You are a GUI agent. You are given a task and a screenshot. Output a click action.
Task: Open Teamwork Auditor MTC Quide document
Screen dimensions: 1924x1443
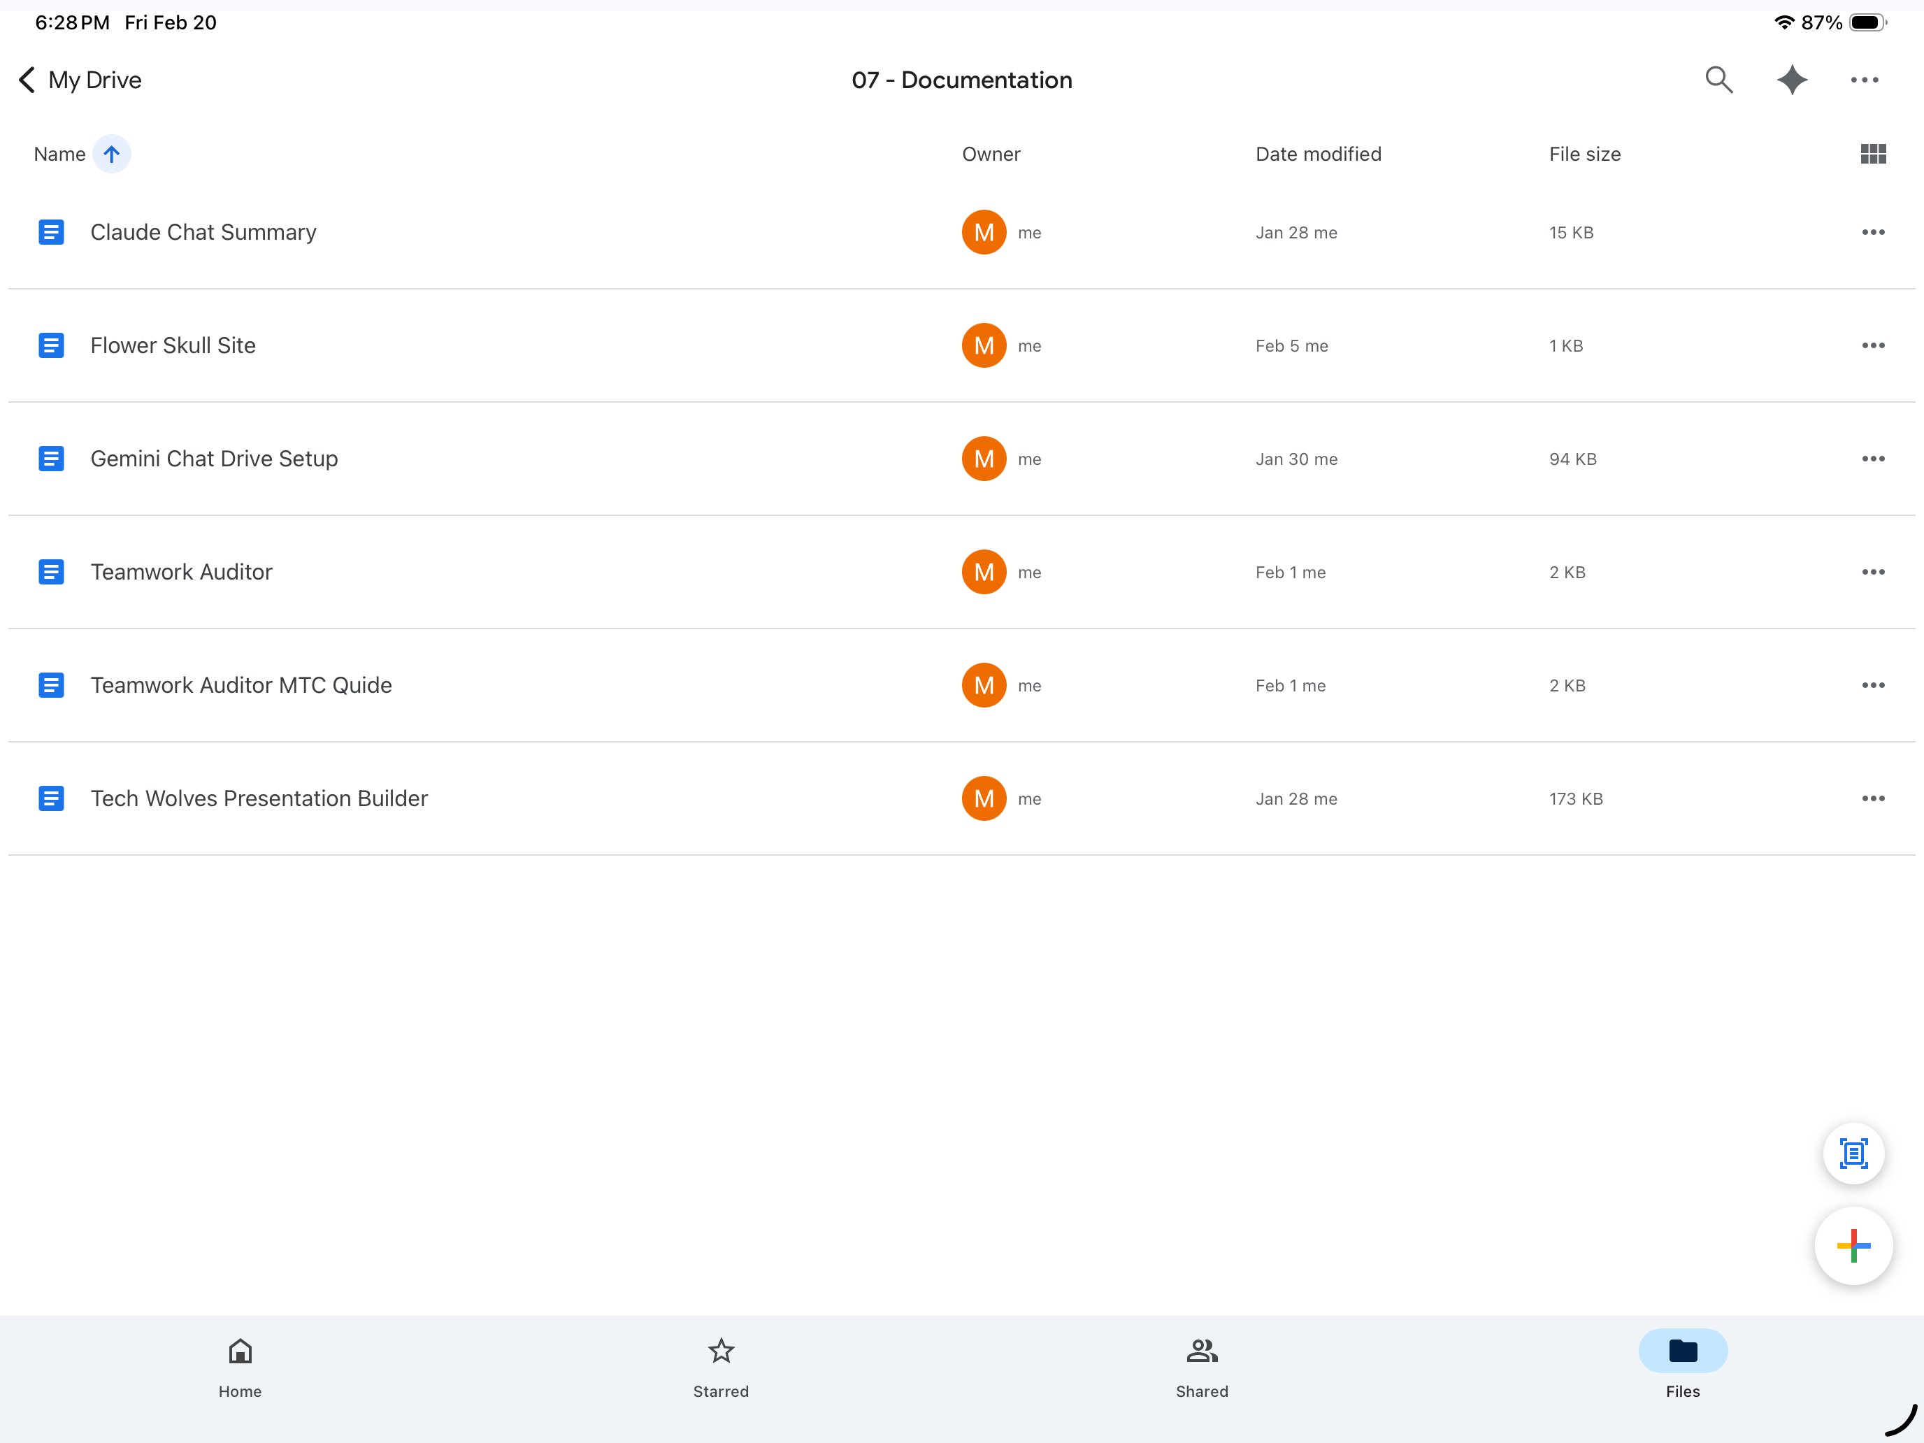241,685
